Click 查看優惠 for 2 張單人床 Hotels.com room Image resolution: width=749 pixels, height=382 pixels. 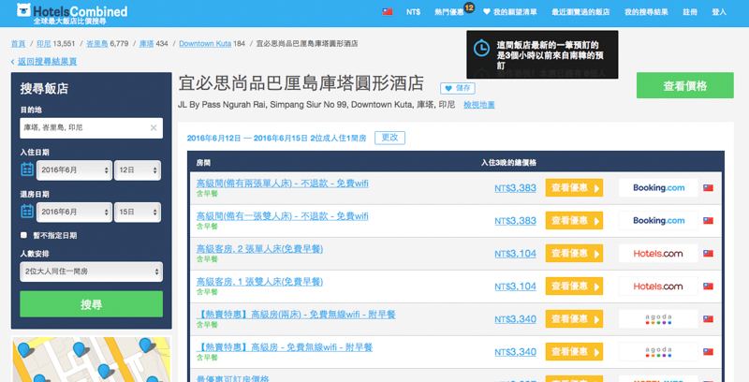pyautogui.click(x=574, y=254)
